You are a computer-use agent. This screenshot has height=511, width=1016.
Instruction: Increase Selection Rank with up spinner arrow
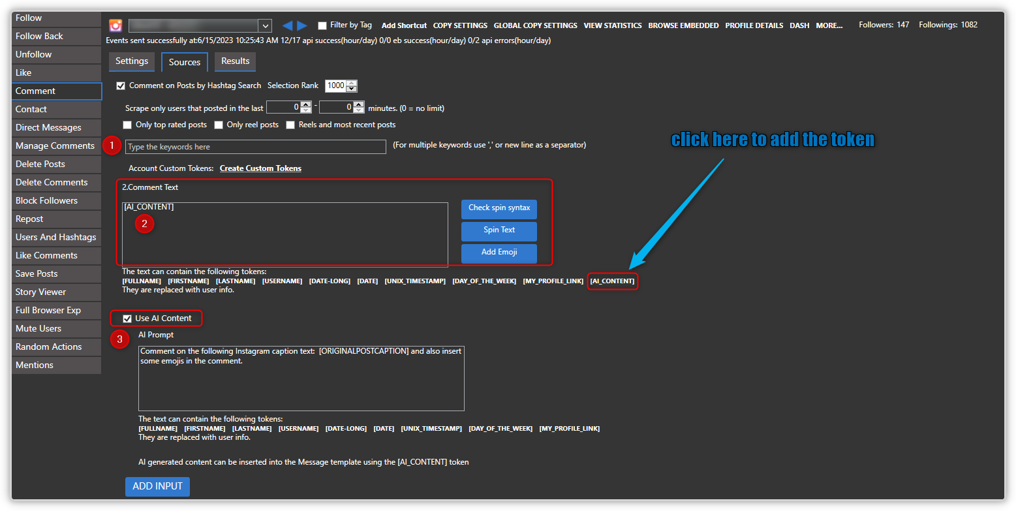point(352,83)
